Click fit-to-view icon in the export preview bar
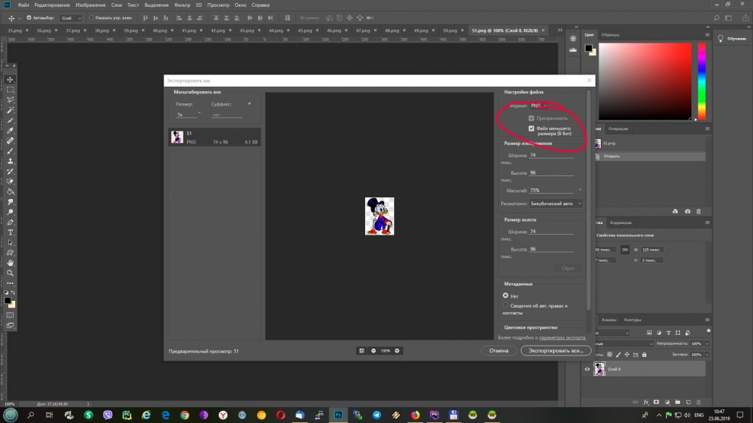753x423 pixels. (x=361, y=351)
